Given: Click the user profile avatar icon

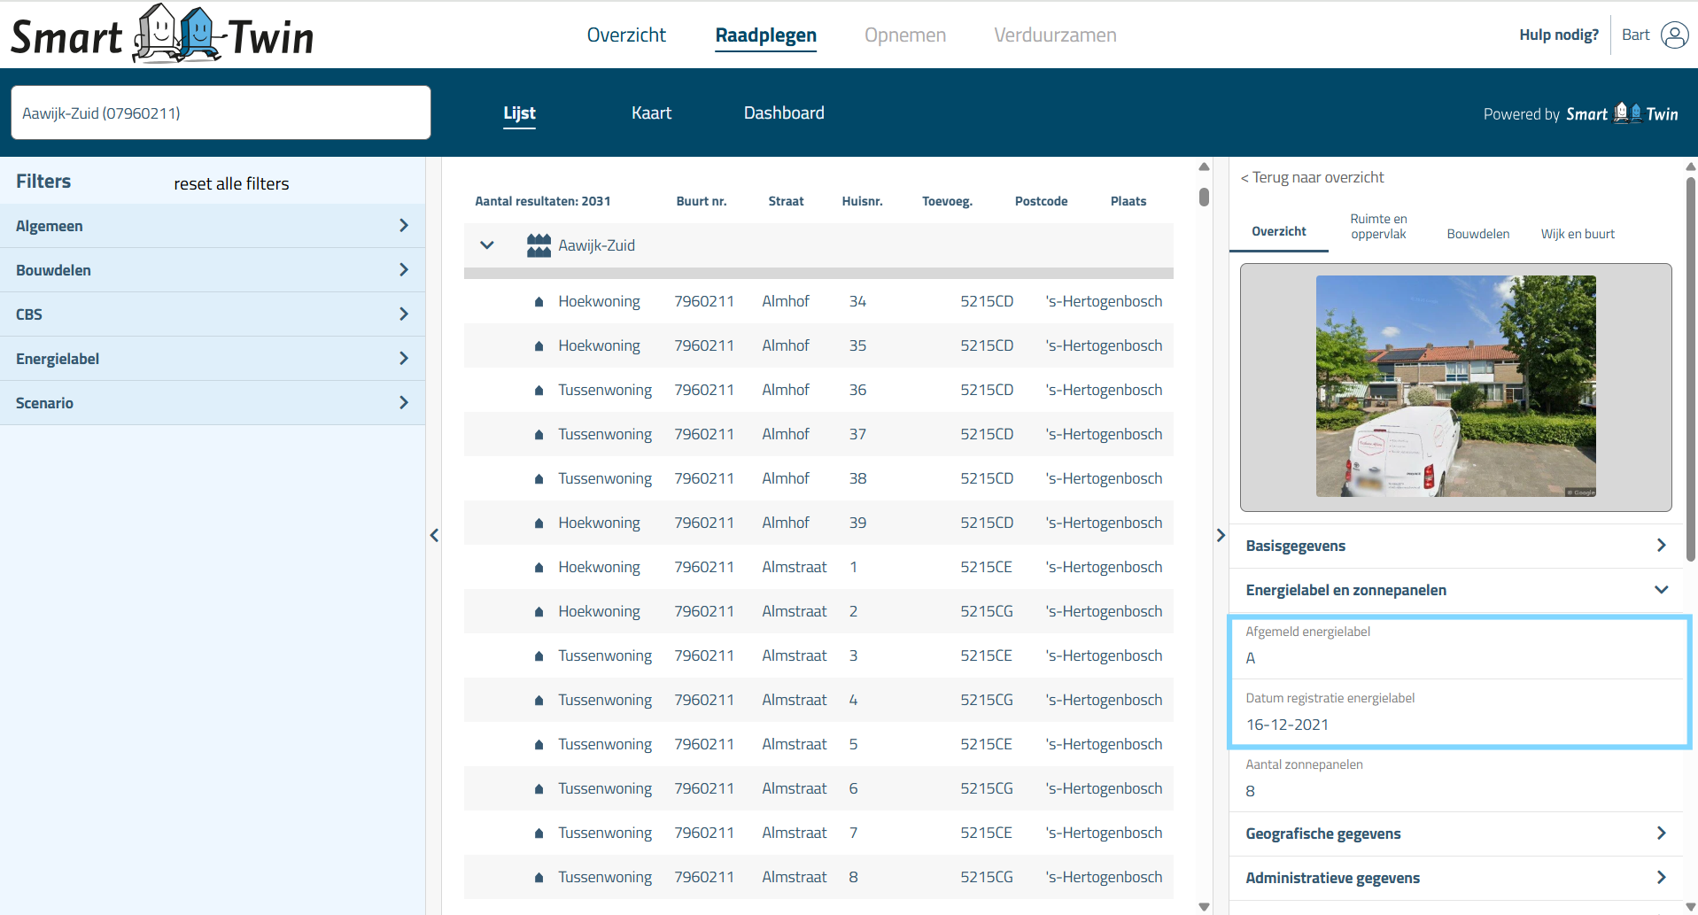Looking at the screenshot, I should coord(1674,35).
